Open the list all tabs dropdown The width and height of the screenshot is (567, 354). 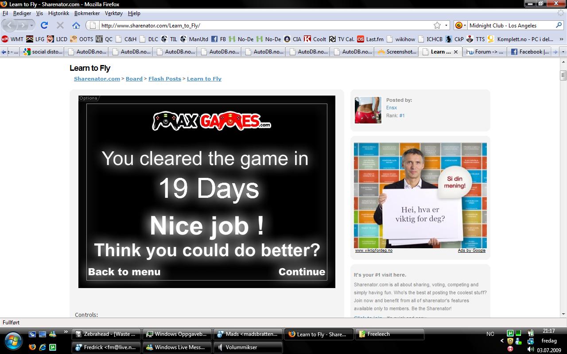tap(563, 52)
